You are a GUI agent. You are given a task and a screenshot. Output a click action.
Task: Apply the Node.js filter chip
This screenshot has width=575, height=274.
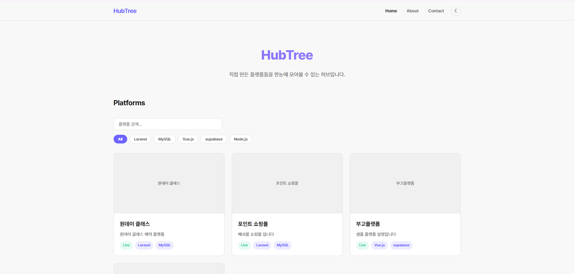(x=240, y=139)
